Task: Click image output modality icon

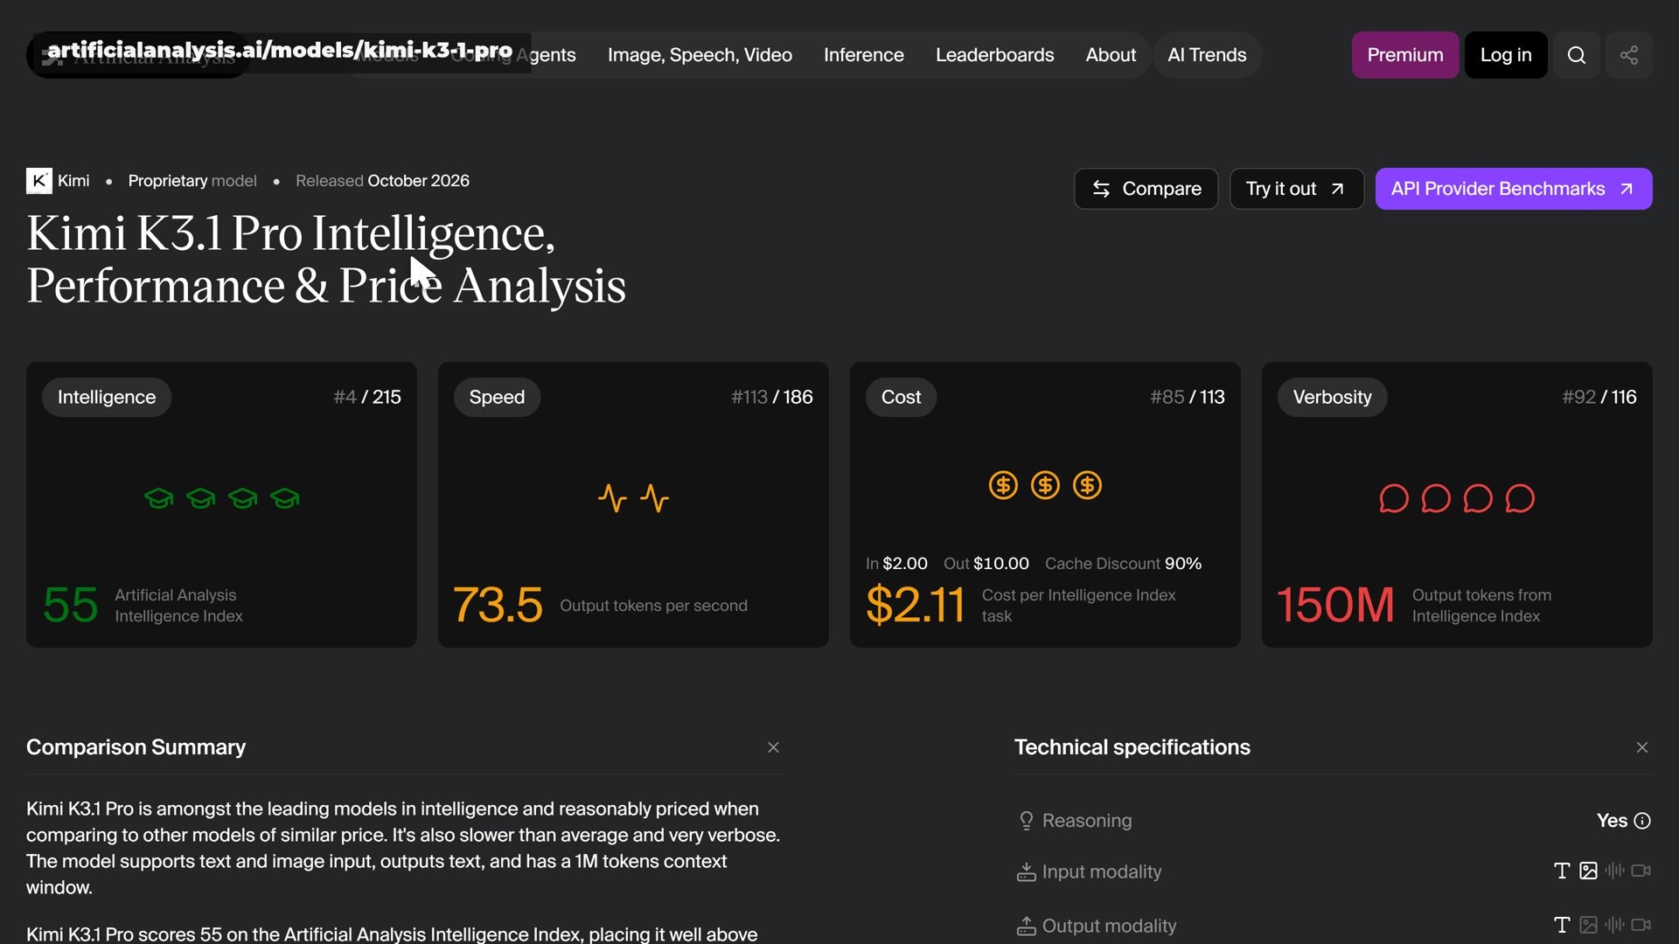Action: (1588, 925)
